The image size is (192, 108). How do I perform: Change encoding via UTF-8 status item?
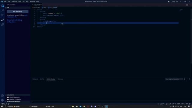(174, 104)
